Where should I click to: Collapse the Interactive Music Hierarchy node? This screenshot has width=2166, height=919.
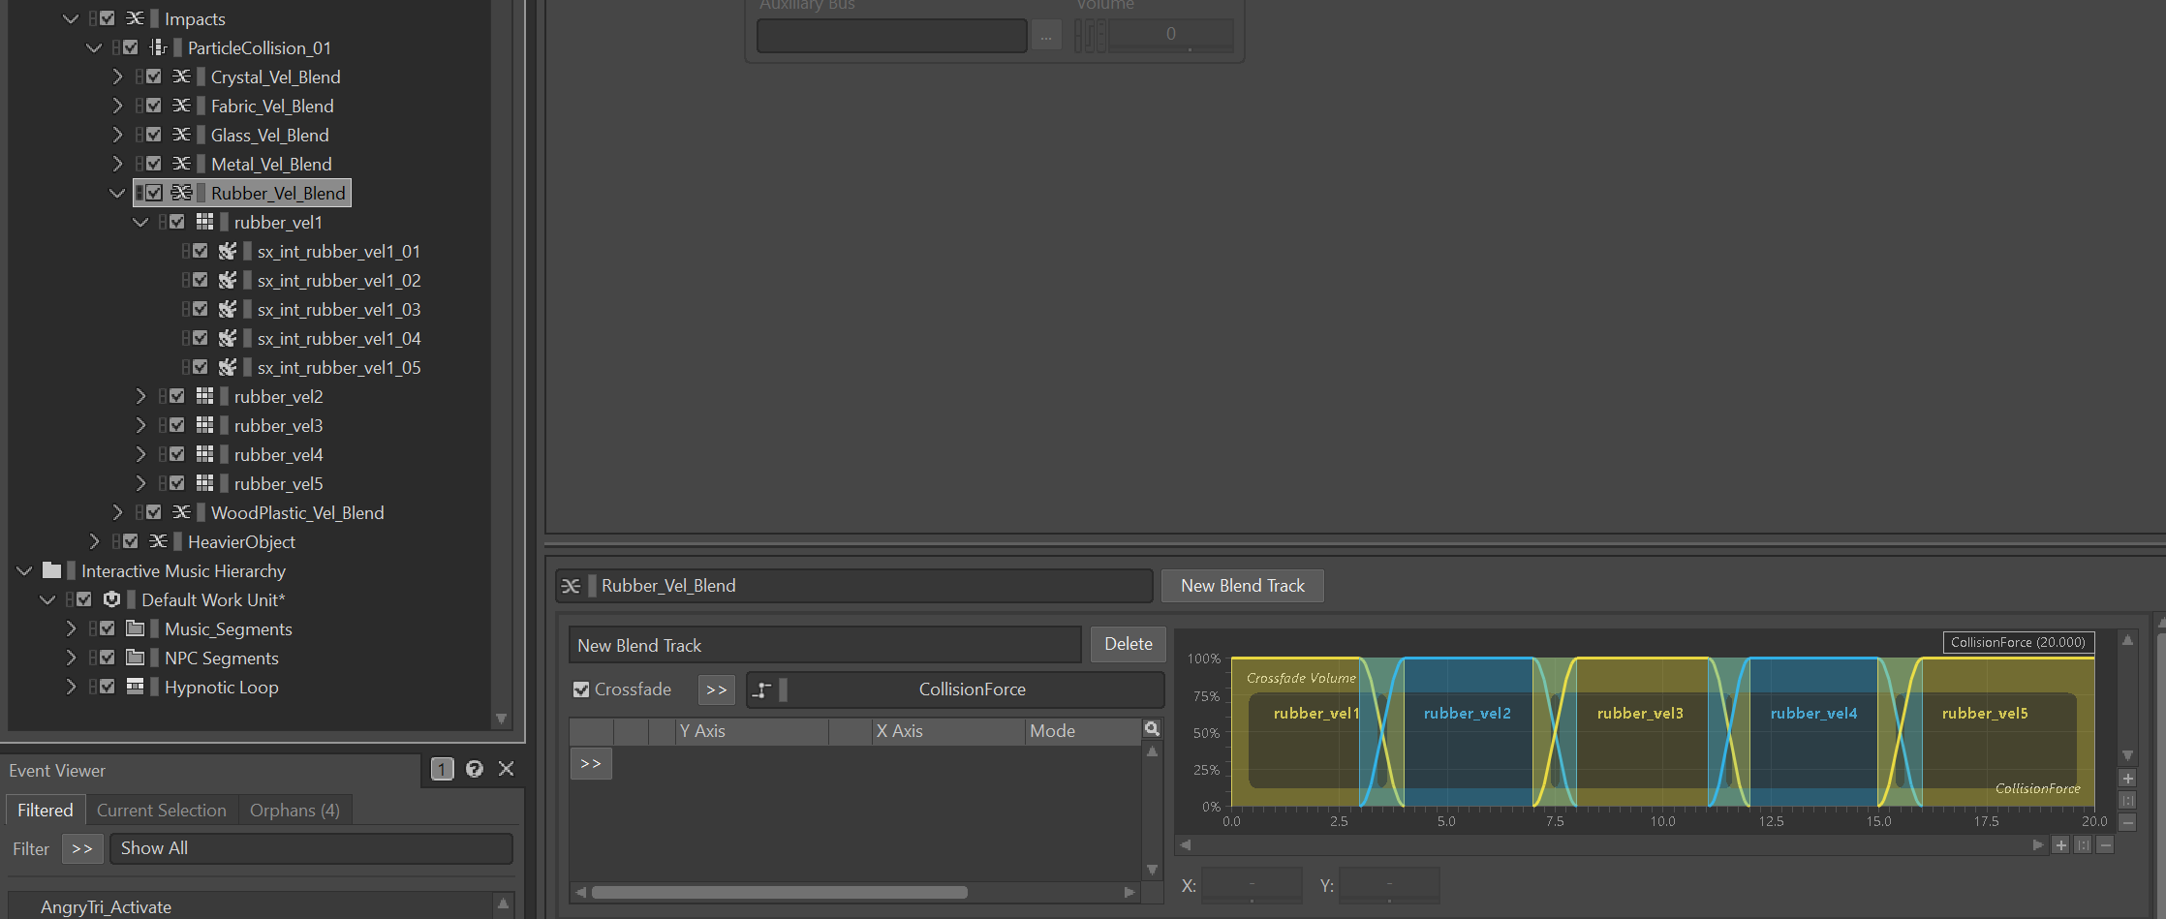click(x=24, y=570)
